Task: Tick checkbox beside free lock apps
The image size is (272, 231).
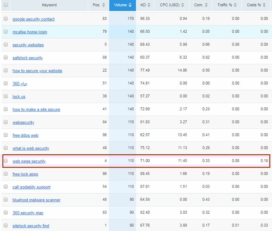Action: pyautogui.click(x=6, y=174)
